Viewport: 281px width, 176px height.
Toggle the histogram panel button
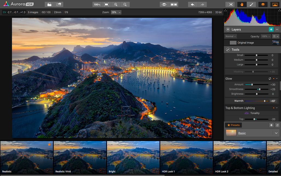(x=274, y=4)
